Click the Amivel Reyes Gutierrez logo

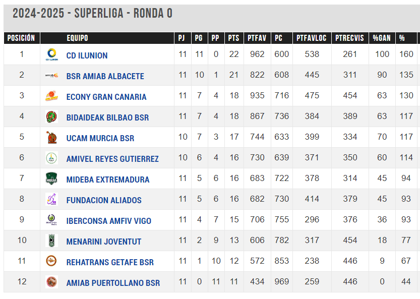coord(52,158)
